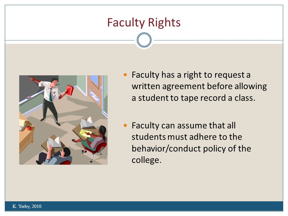Click the classroom clipart image
Image resolution: width=288 pixels, height=216 pixels.
click(x=63, y=120)
